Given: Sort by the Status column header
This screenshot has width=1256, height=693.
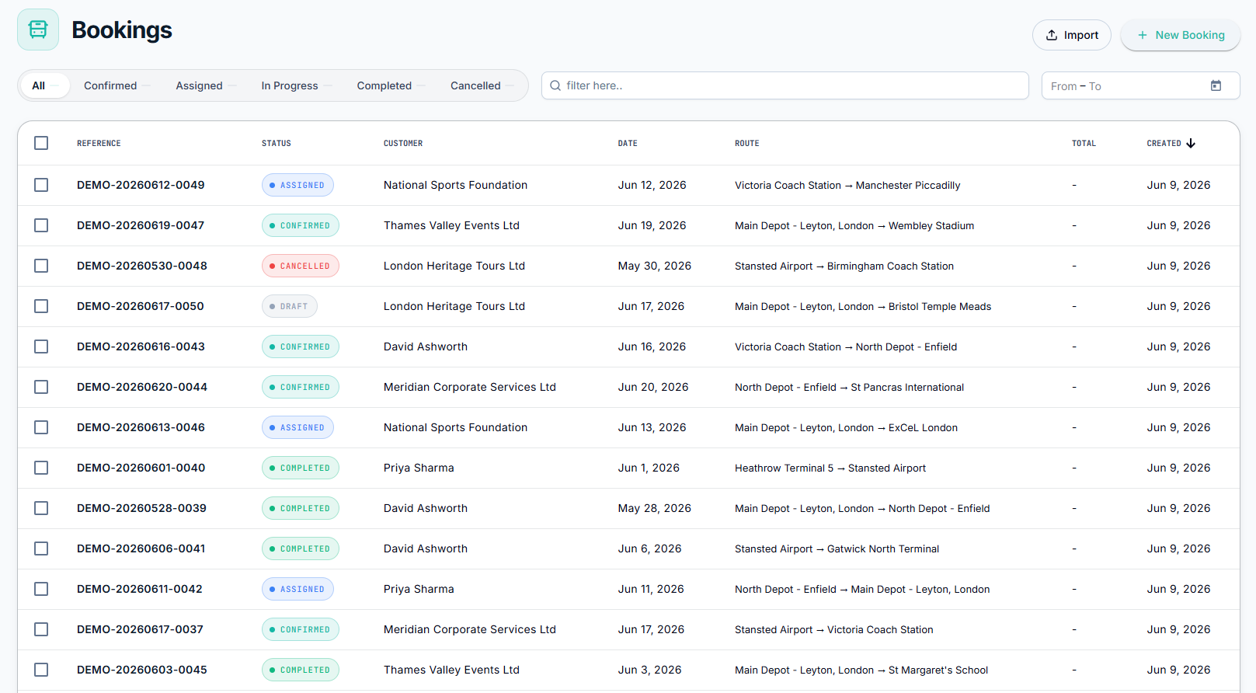Looking at the screenshot, I should click(x=277, y=143).
